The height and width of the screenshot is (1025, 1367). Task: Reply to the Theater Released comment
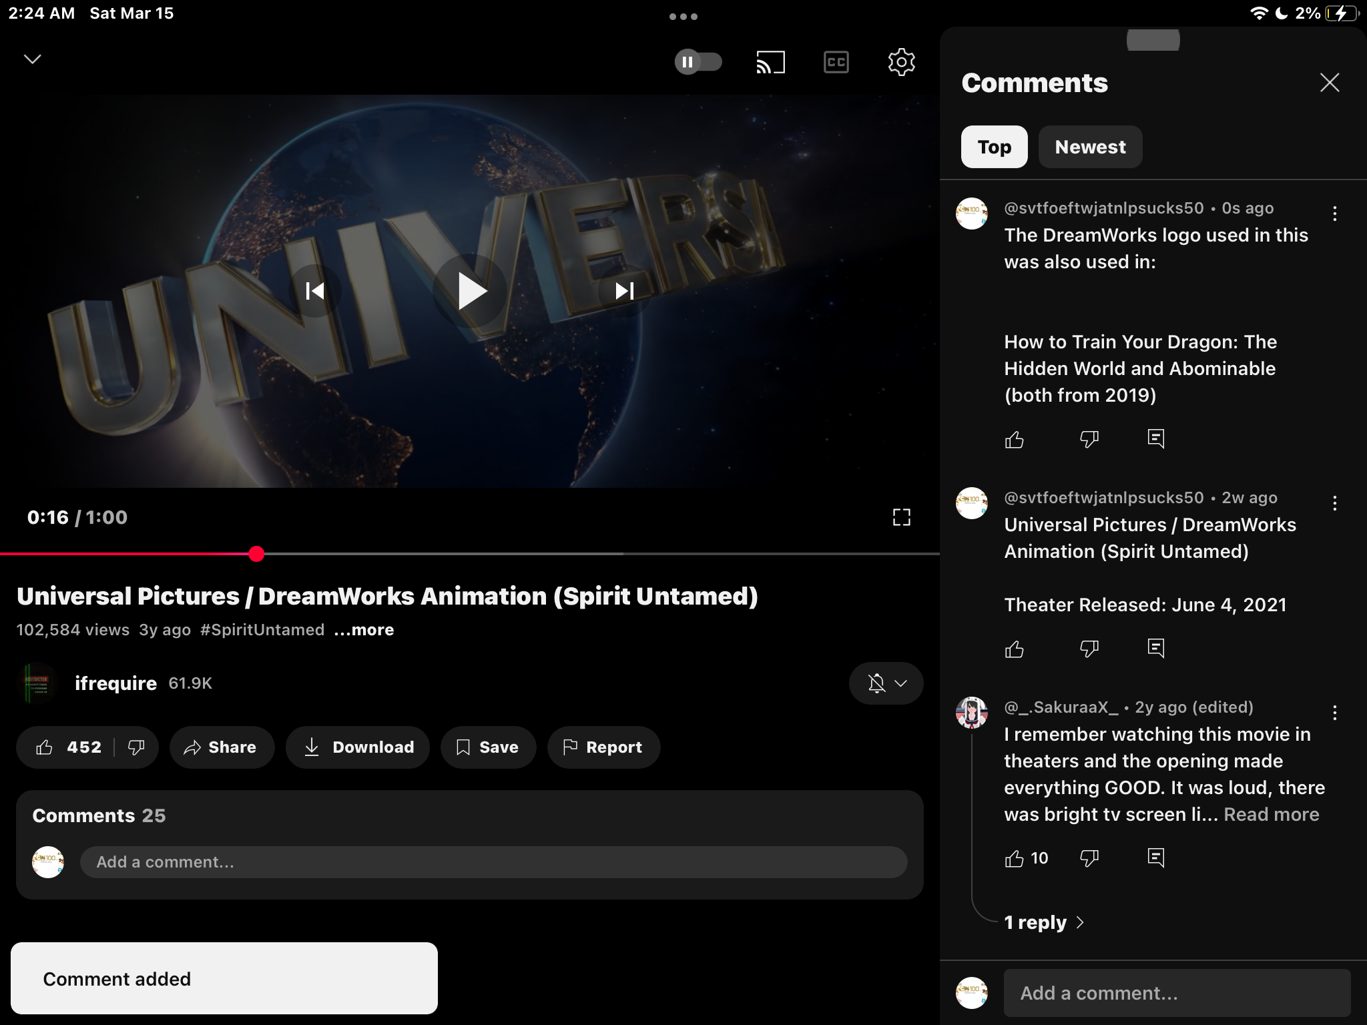click(1155, 649)
